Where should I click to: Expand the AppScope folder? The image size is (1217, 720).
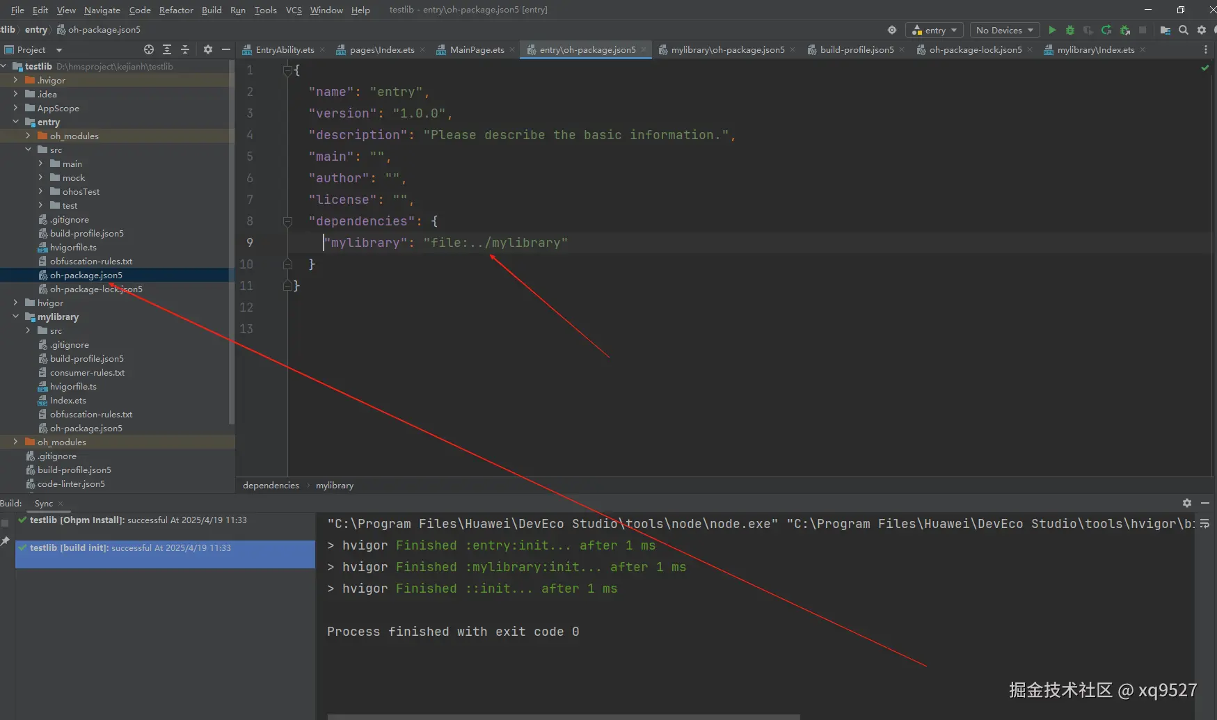(x=15, y=108)
